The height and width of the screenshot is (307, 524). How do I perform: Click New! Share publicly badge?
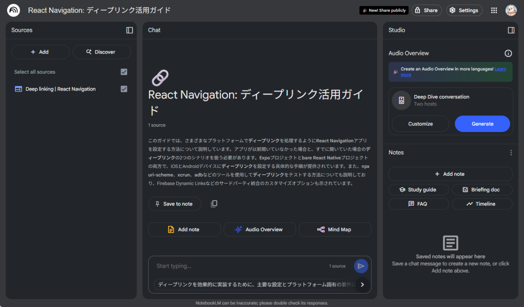(x=384, y=10)
